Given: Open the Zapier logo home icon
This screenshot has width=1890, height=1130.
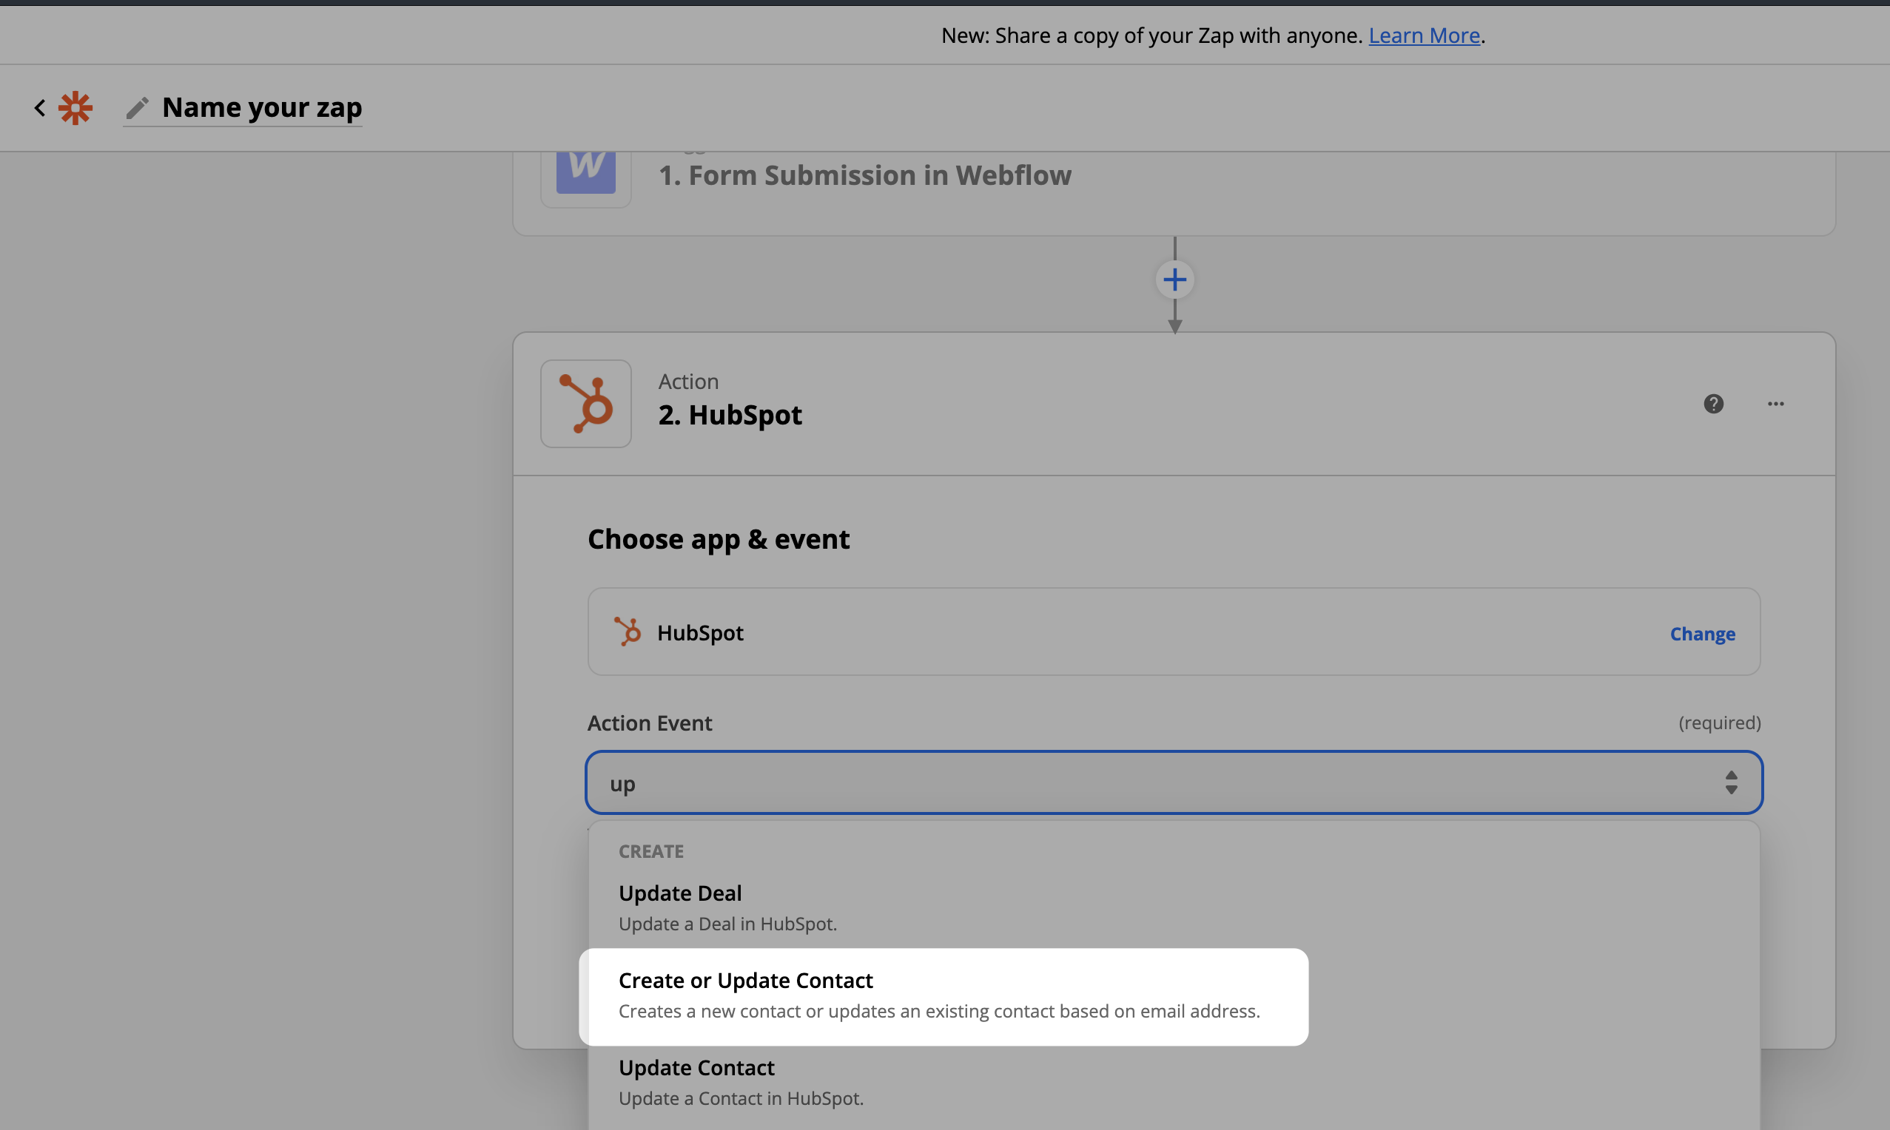Looking at the screenshot, I should pyautogui.click(x=75, y=108).
